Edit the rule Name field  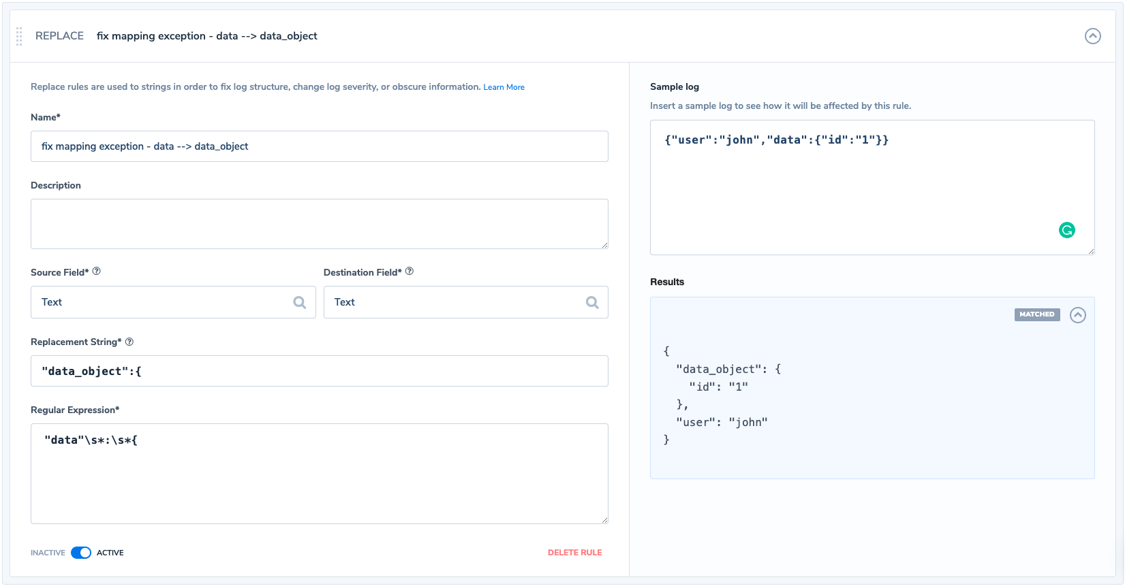[x=319, y=146]
